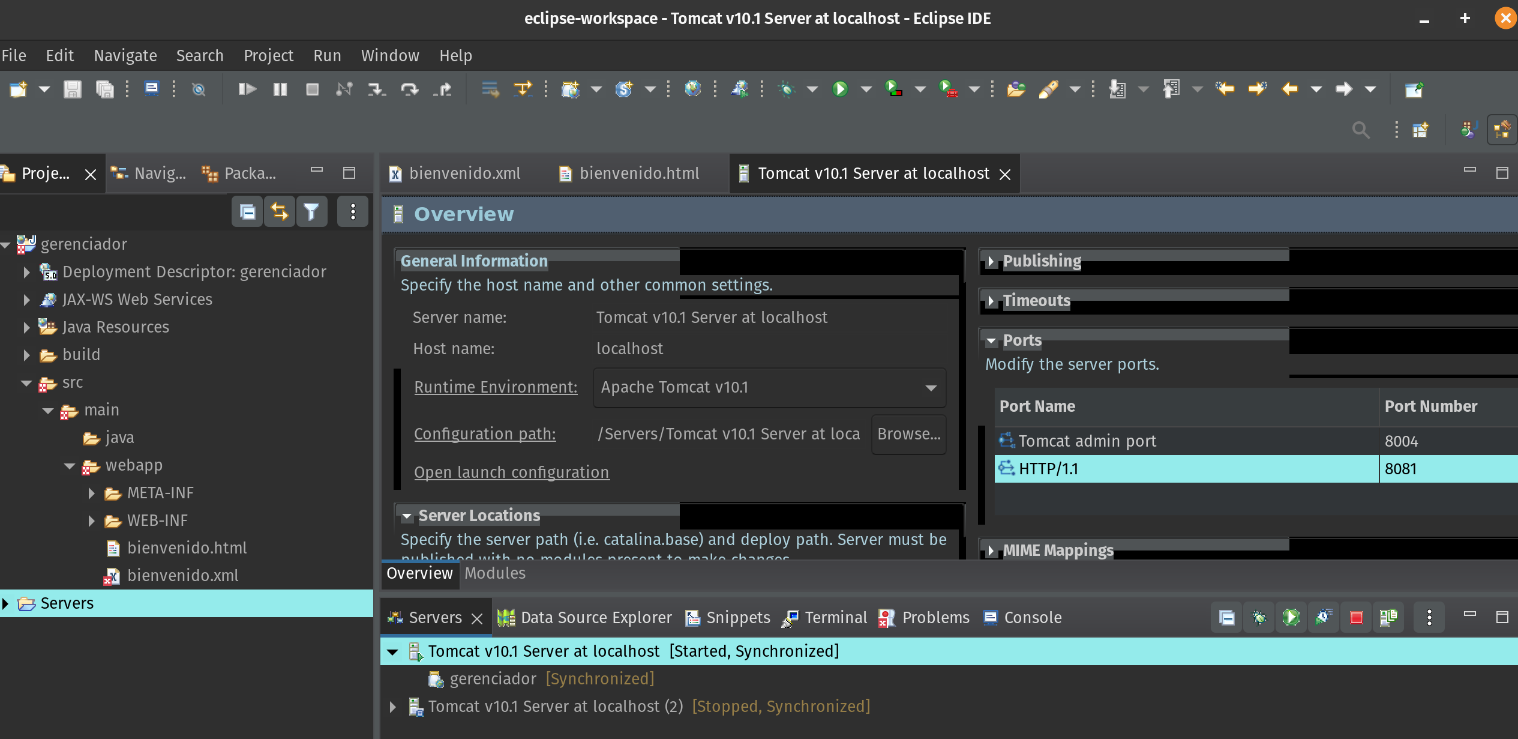Minimize the Servers panel
Viewport: 1518px width, 739px height.
click(x=1469, y=614)
